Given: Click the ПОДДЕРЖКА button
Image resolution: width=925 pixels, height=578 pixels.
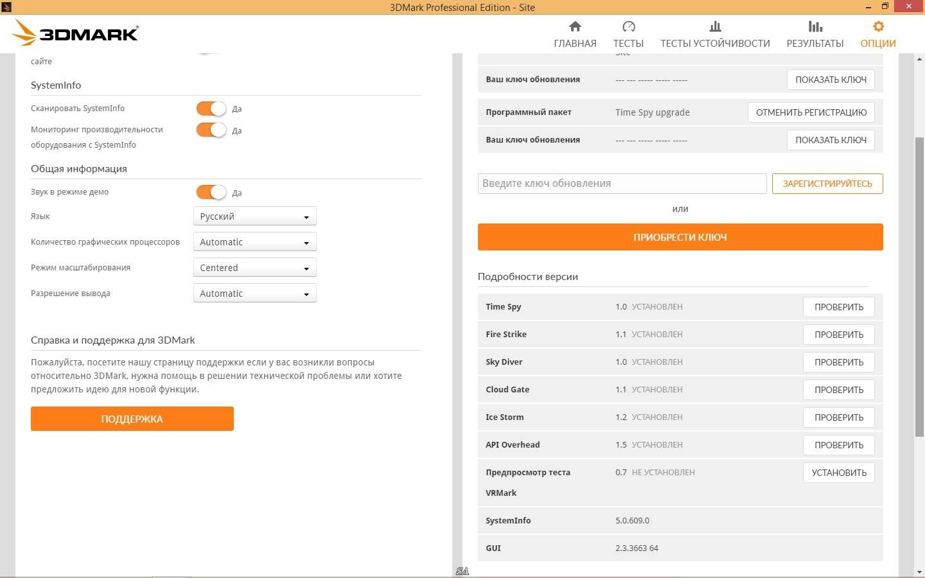Looking at the screenshot, I should click(132, 419).
